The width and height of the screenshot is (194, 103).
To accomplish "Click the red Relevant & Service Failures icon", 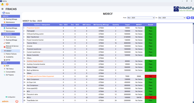I will 5,47.
